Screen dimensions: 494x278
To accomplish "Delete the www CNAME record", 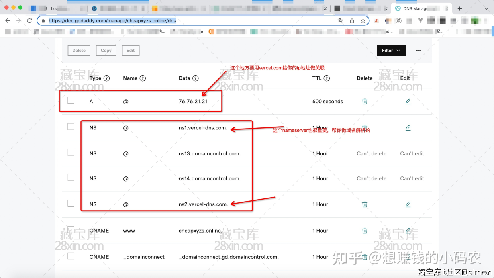I will (364, 231).
